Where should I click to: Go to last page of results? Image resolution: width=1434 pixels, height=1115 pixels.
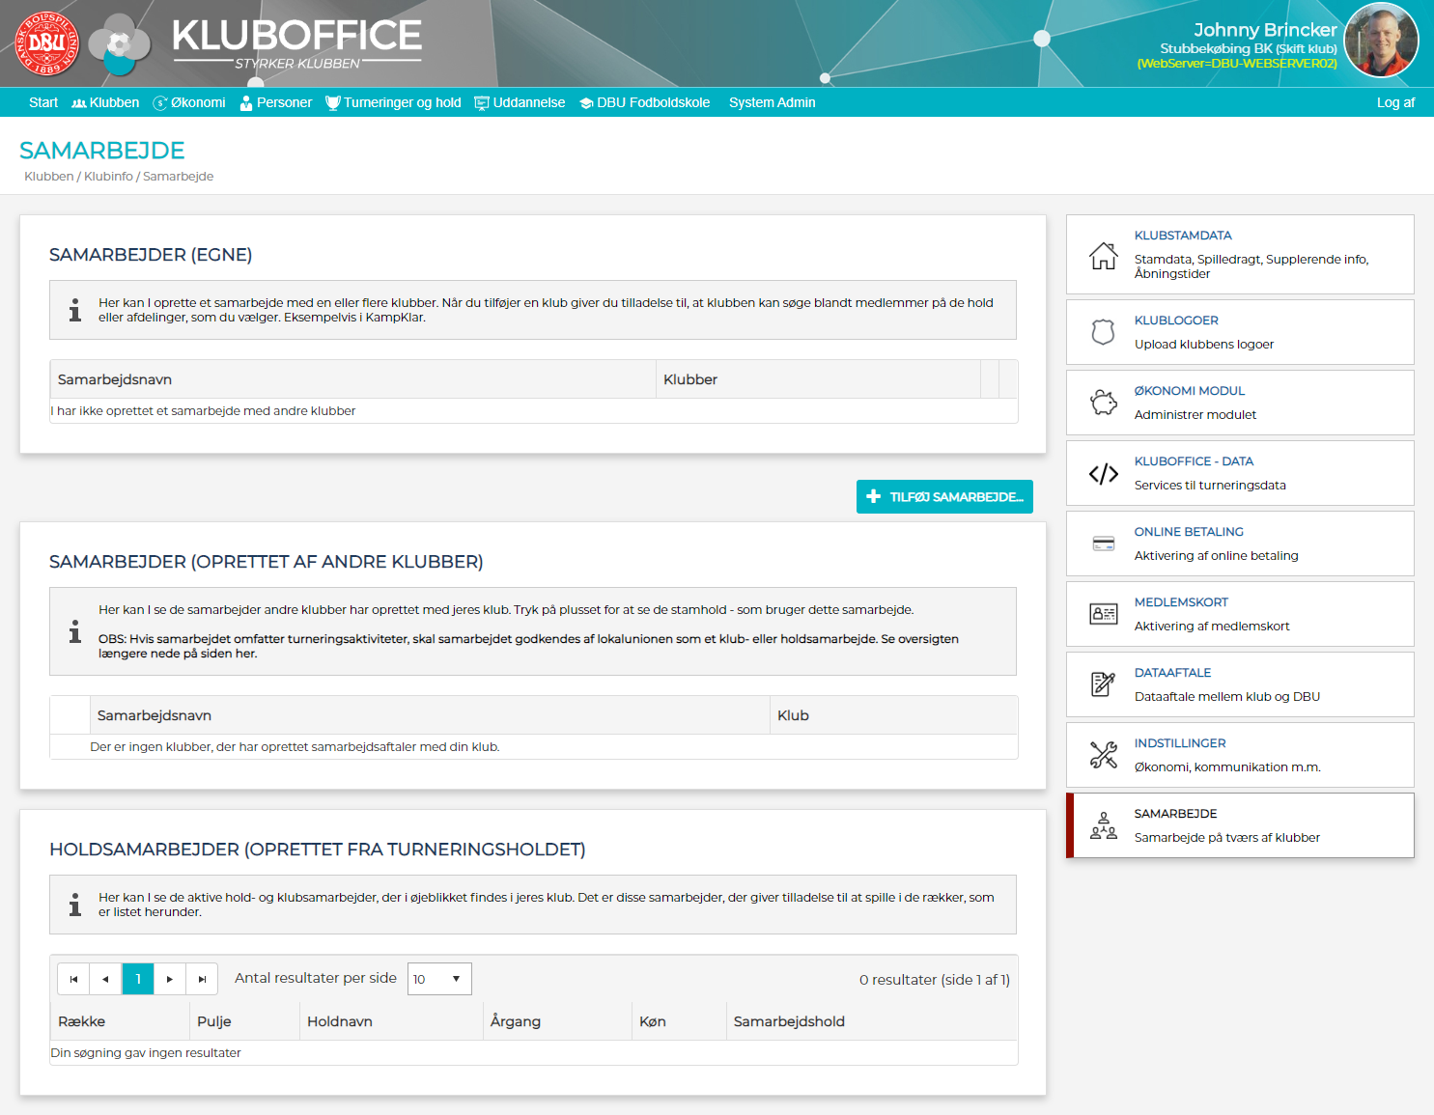202,979
